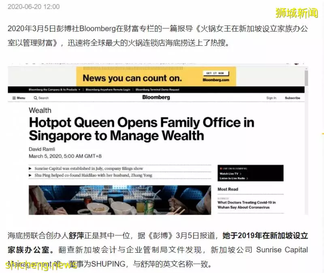The image size is (324, 273).
Task: Click the Hotpot Queen article headline
Action: [x=141, y=129]
